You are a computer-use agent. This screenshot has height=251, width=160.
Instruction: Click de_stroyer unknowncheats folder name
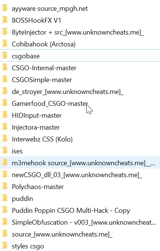(67, 92)
